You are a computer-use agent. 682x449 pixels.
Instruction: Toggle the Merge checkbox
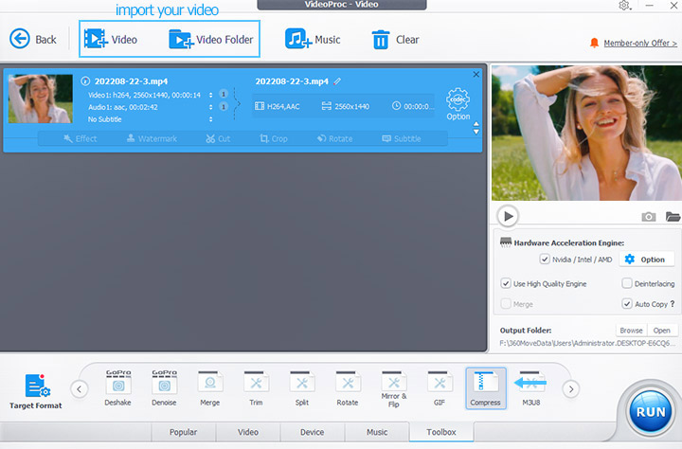click(x=506, y=304)
